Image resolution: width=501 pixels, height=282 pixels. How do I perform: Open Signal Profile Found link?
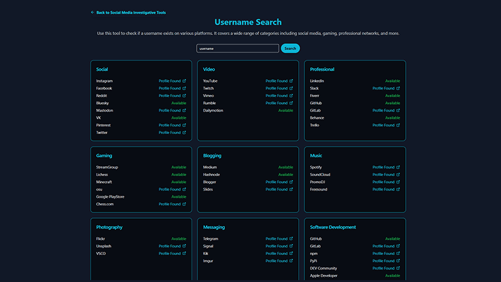(279, 246)
